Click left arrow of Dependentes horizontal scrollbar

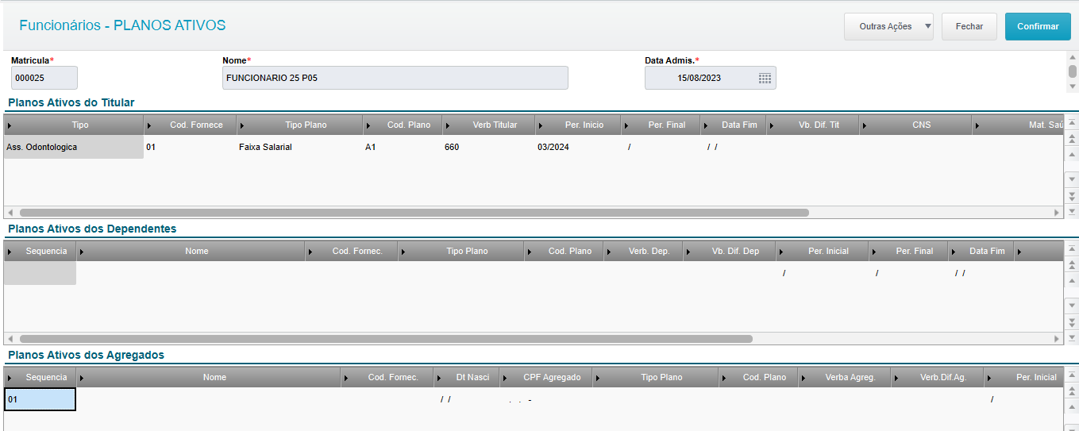tap(10, 339)
